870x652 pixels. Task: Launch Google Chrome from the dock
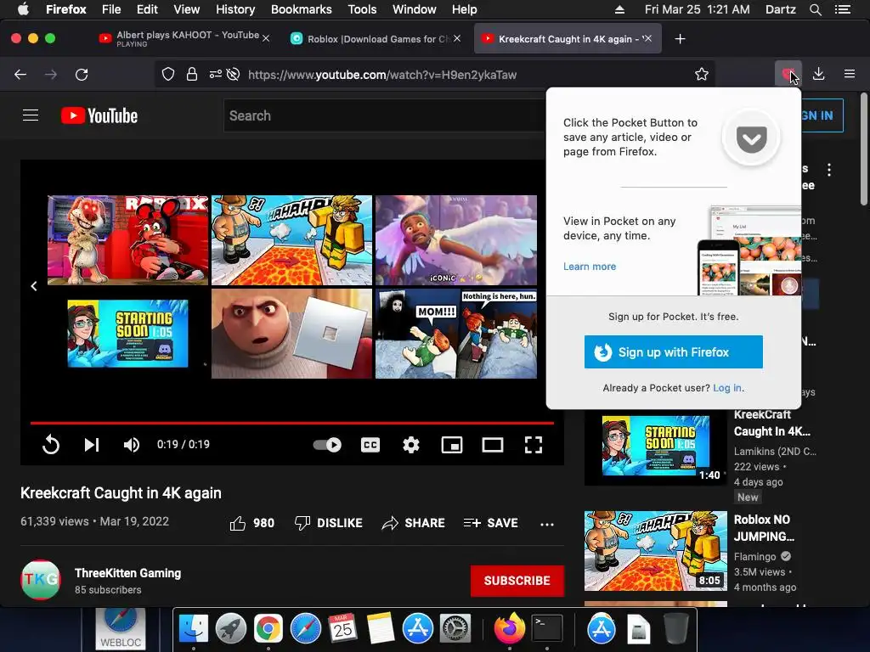click(268, 629)
